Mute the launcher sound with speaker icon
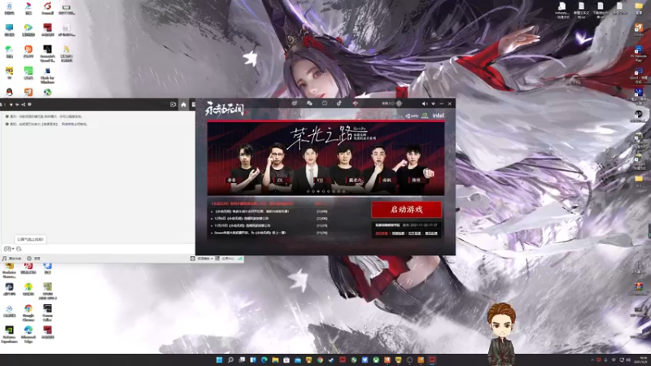 [x=424, y=104]
